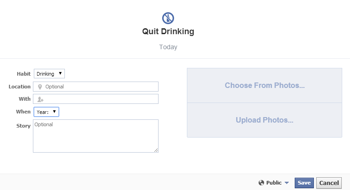Open the Habit dropdown showing Drinking
This screenshot has height=190, width=350.
pyautogui.click(x=49, y=74)
